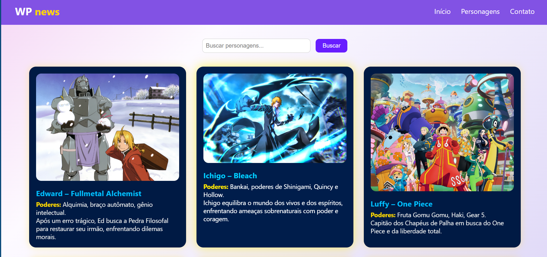
Task: Click the Poderes label in Ichigo's card
Action: (x=216, y=187)
